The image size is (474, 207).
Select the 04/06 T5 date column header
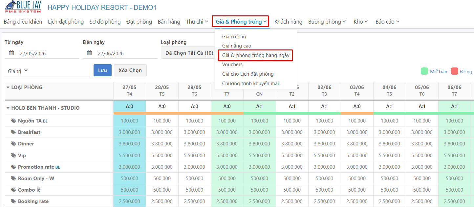point(389,90)
